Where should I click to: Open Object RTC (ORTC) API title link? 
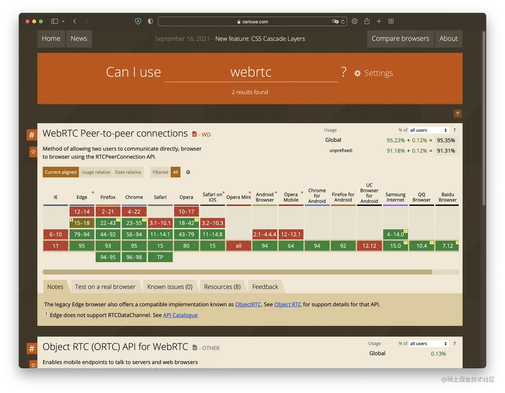[x=116, y=347]
